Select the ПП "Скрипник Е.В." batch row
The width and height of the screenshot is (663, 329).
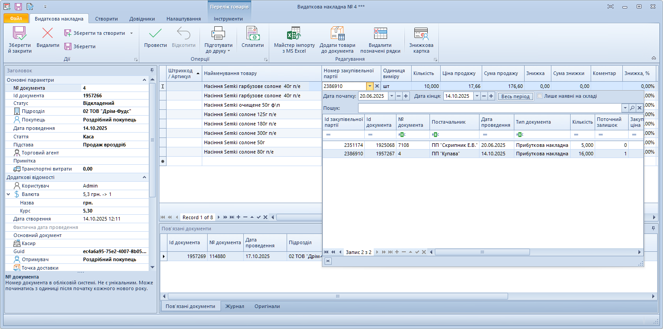click(455, 145)
